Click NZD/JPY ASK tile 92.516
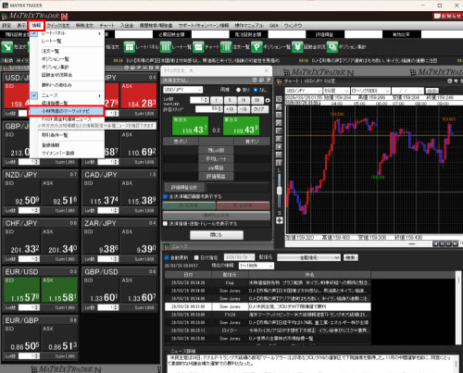Screen dimensions: 463x373 [x=60, y=193]
